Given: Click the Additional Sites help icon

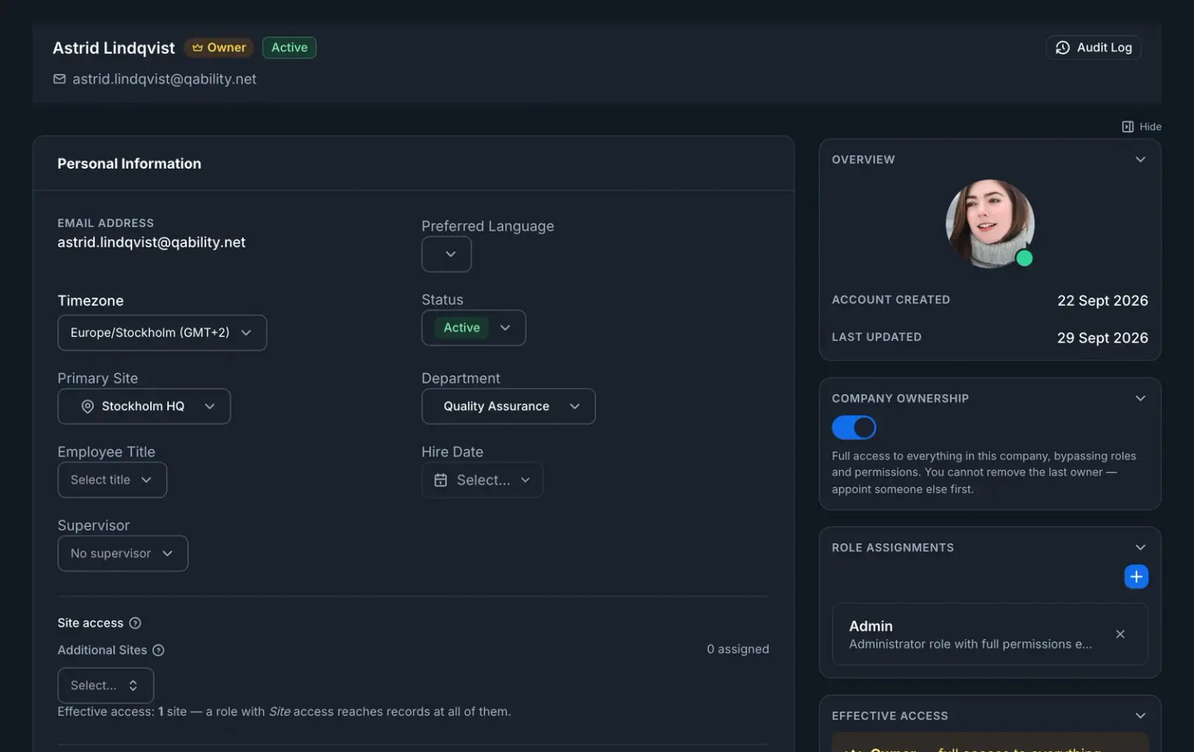Looking at the screenshot, I should point(159,650).
